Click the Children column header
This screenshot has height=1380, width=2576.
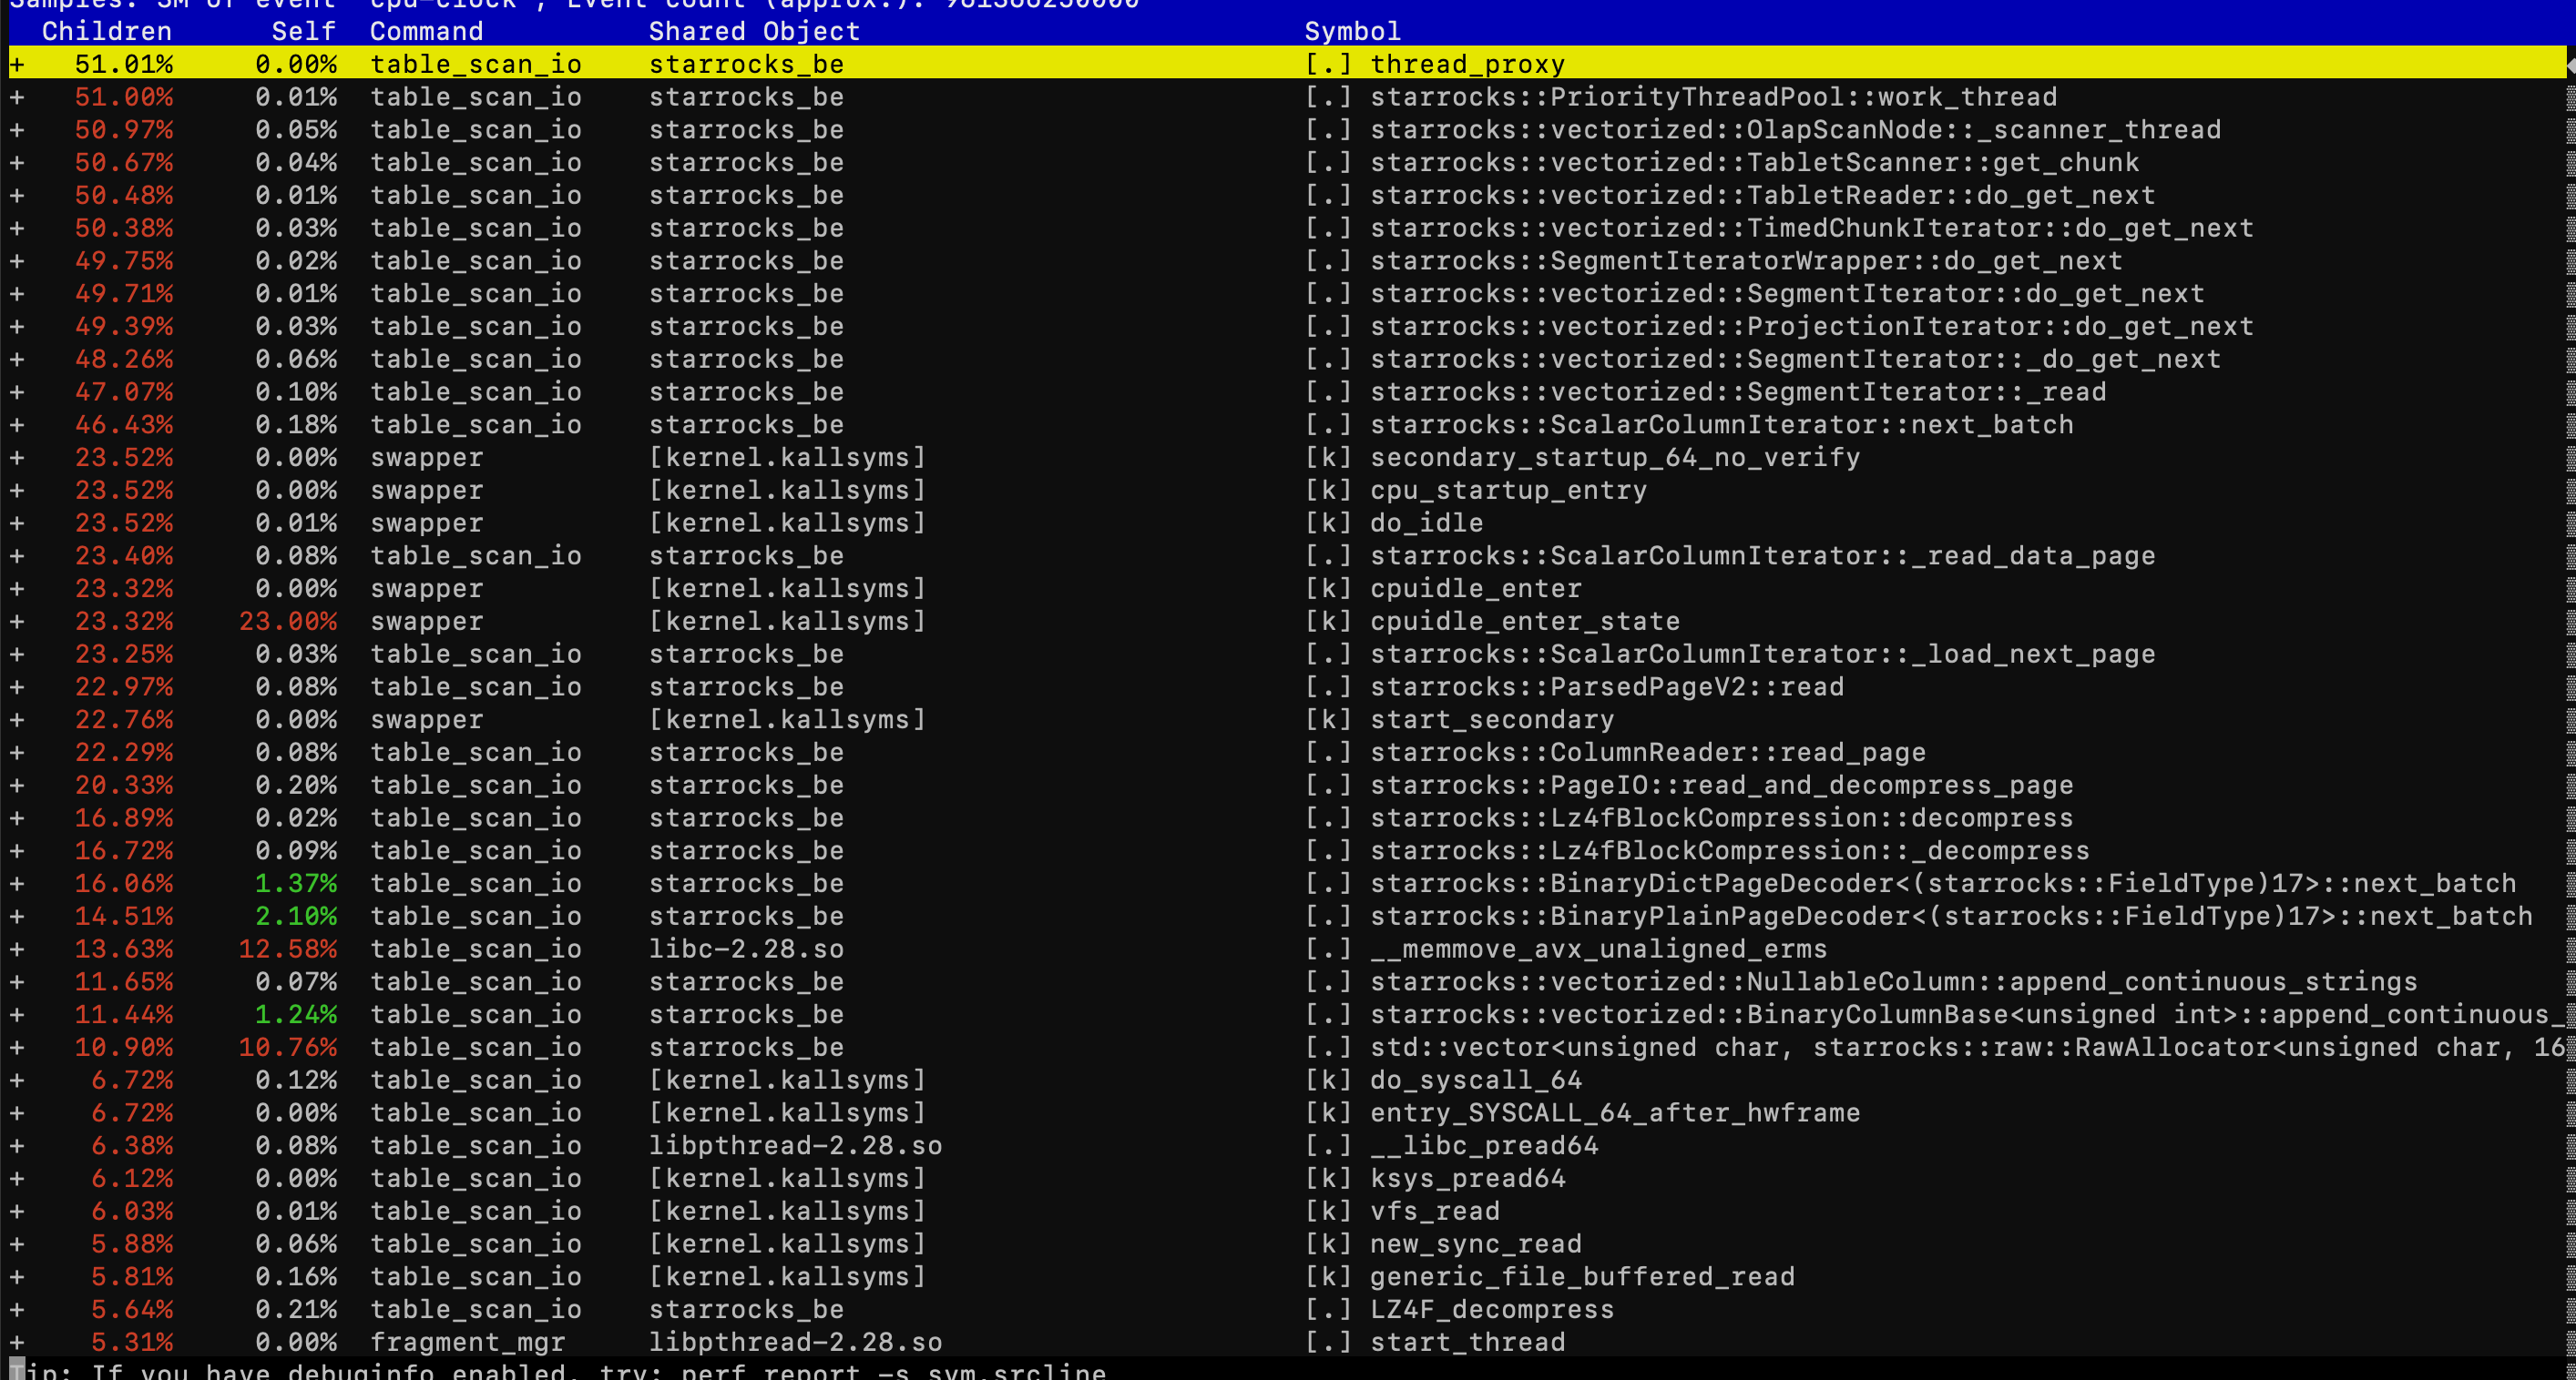point(106,31)
